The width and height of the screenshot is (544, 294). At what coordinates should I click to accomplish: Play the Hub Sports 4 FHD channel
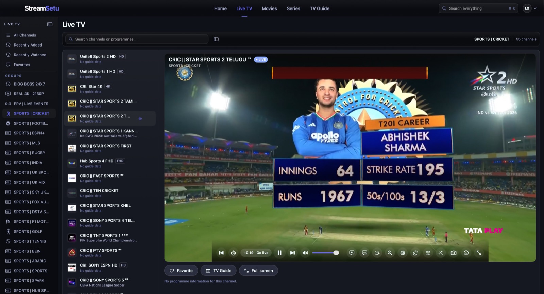110,163
